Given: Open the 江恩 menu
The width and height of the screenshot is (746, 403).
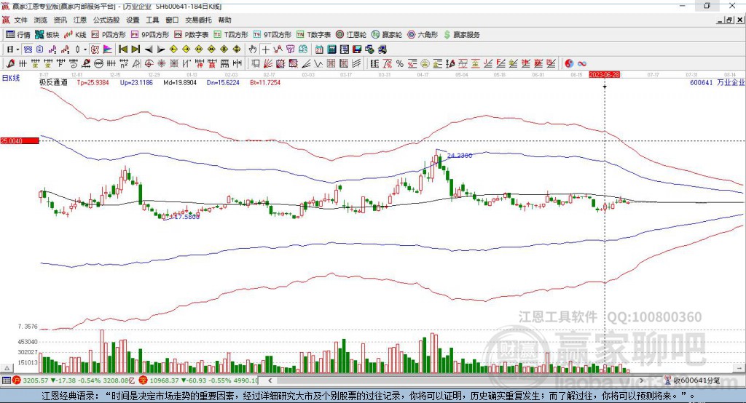Looking at the screenshot, I should (x=80, y=20).
